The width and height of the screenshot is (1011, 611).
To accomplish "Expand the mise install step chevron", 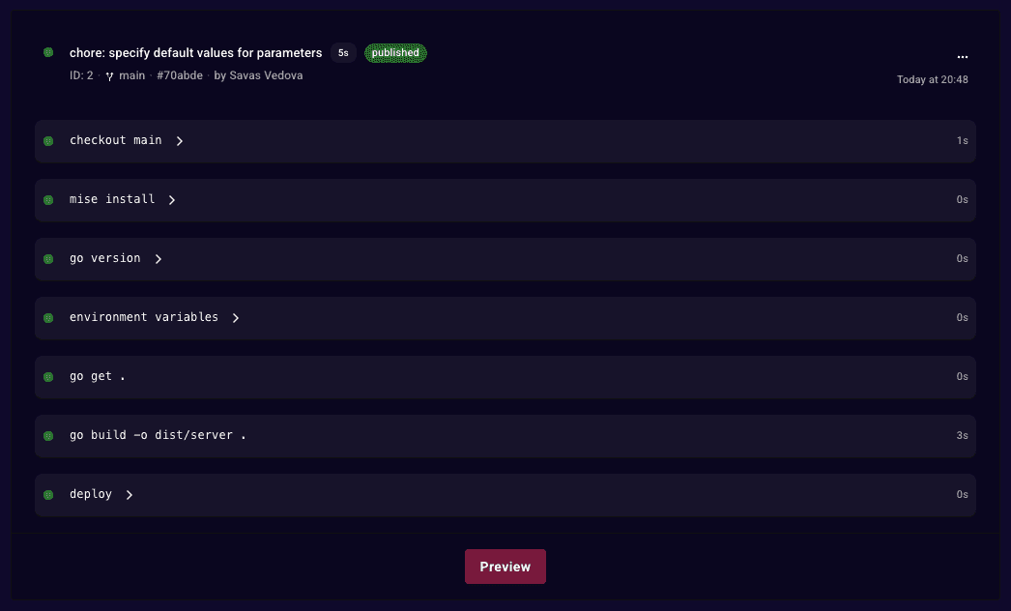I will [172, 200].
